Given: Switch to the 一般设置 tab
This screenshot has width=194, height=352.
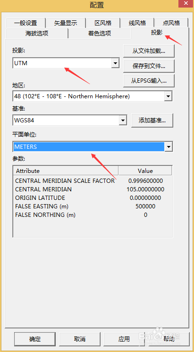Looking at the screenshot, I should (25, 23).
